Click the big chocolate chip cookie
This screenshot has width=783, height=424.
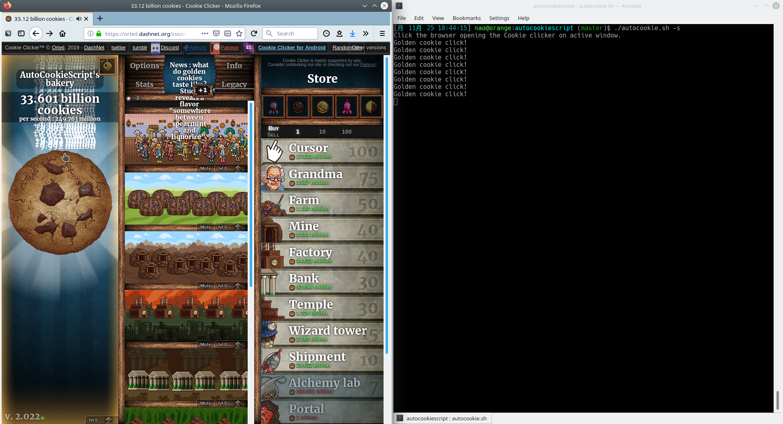(x=60, y=203)
